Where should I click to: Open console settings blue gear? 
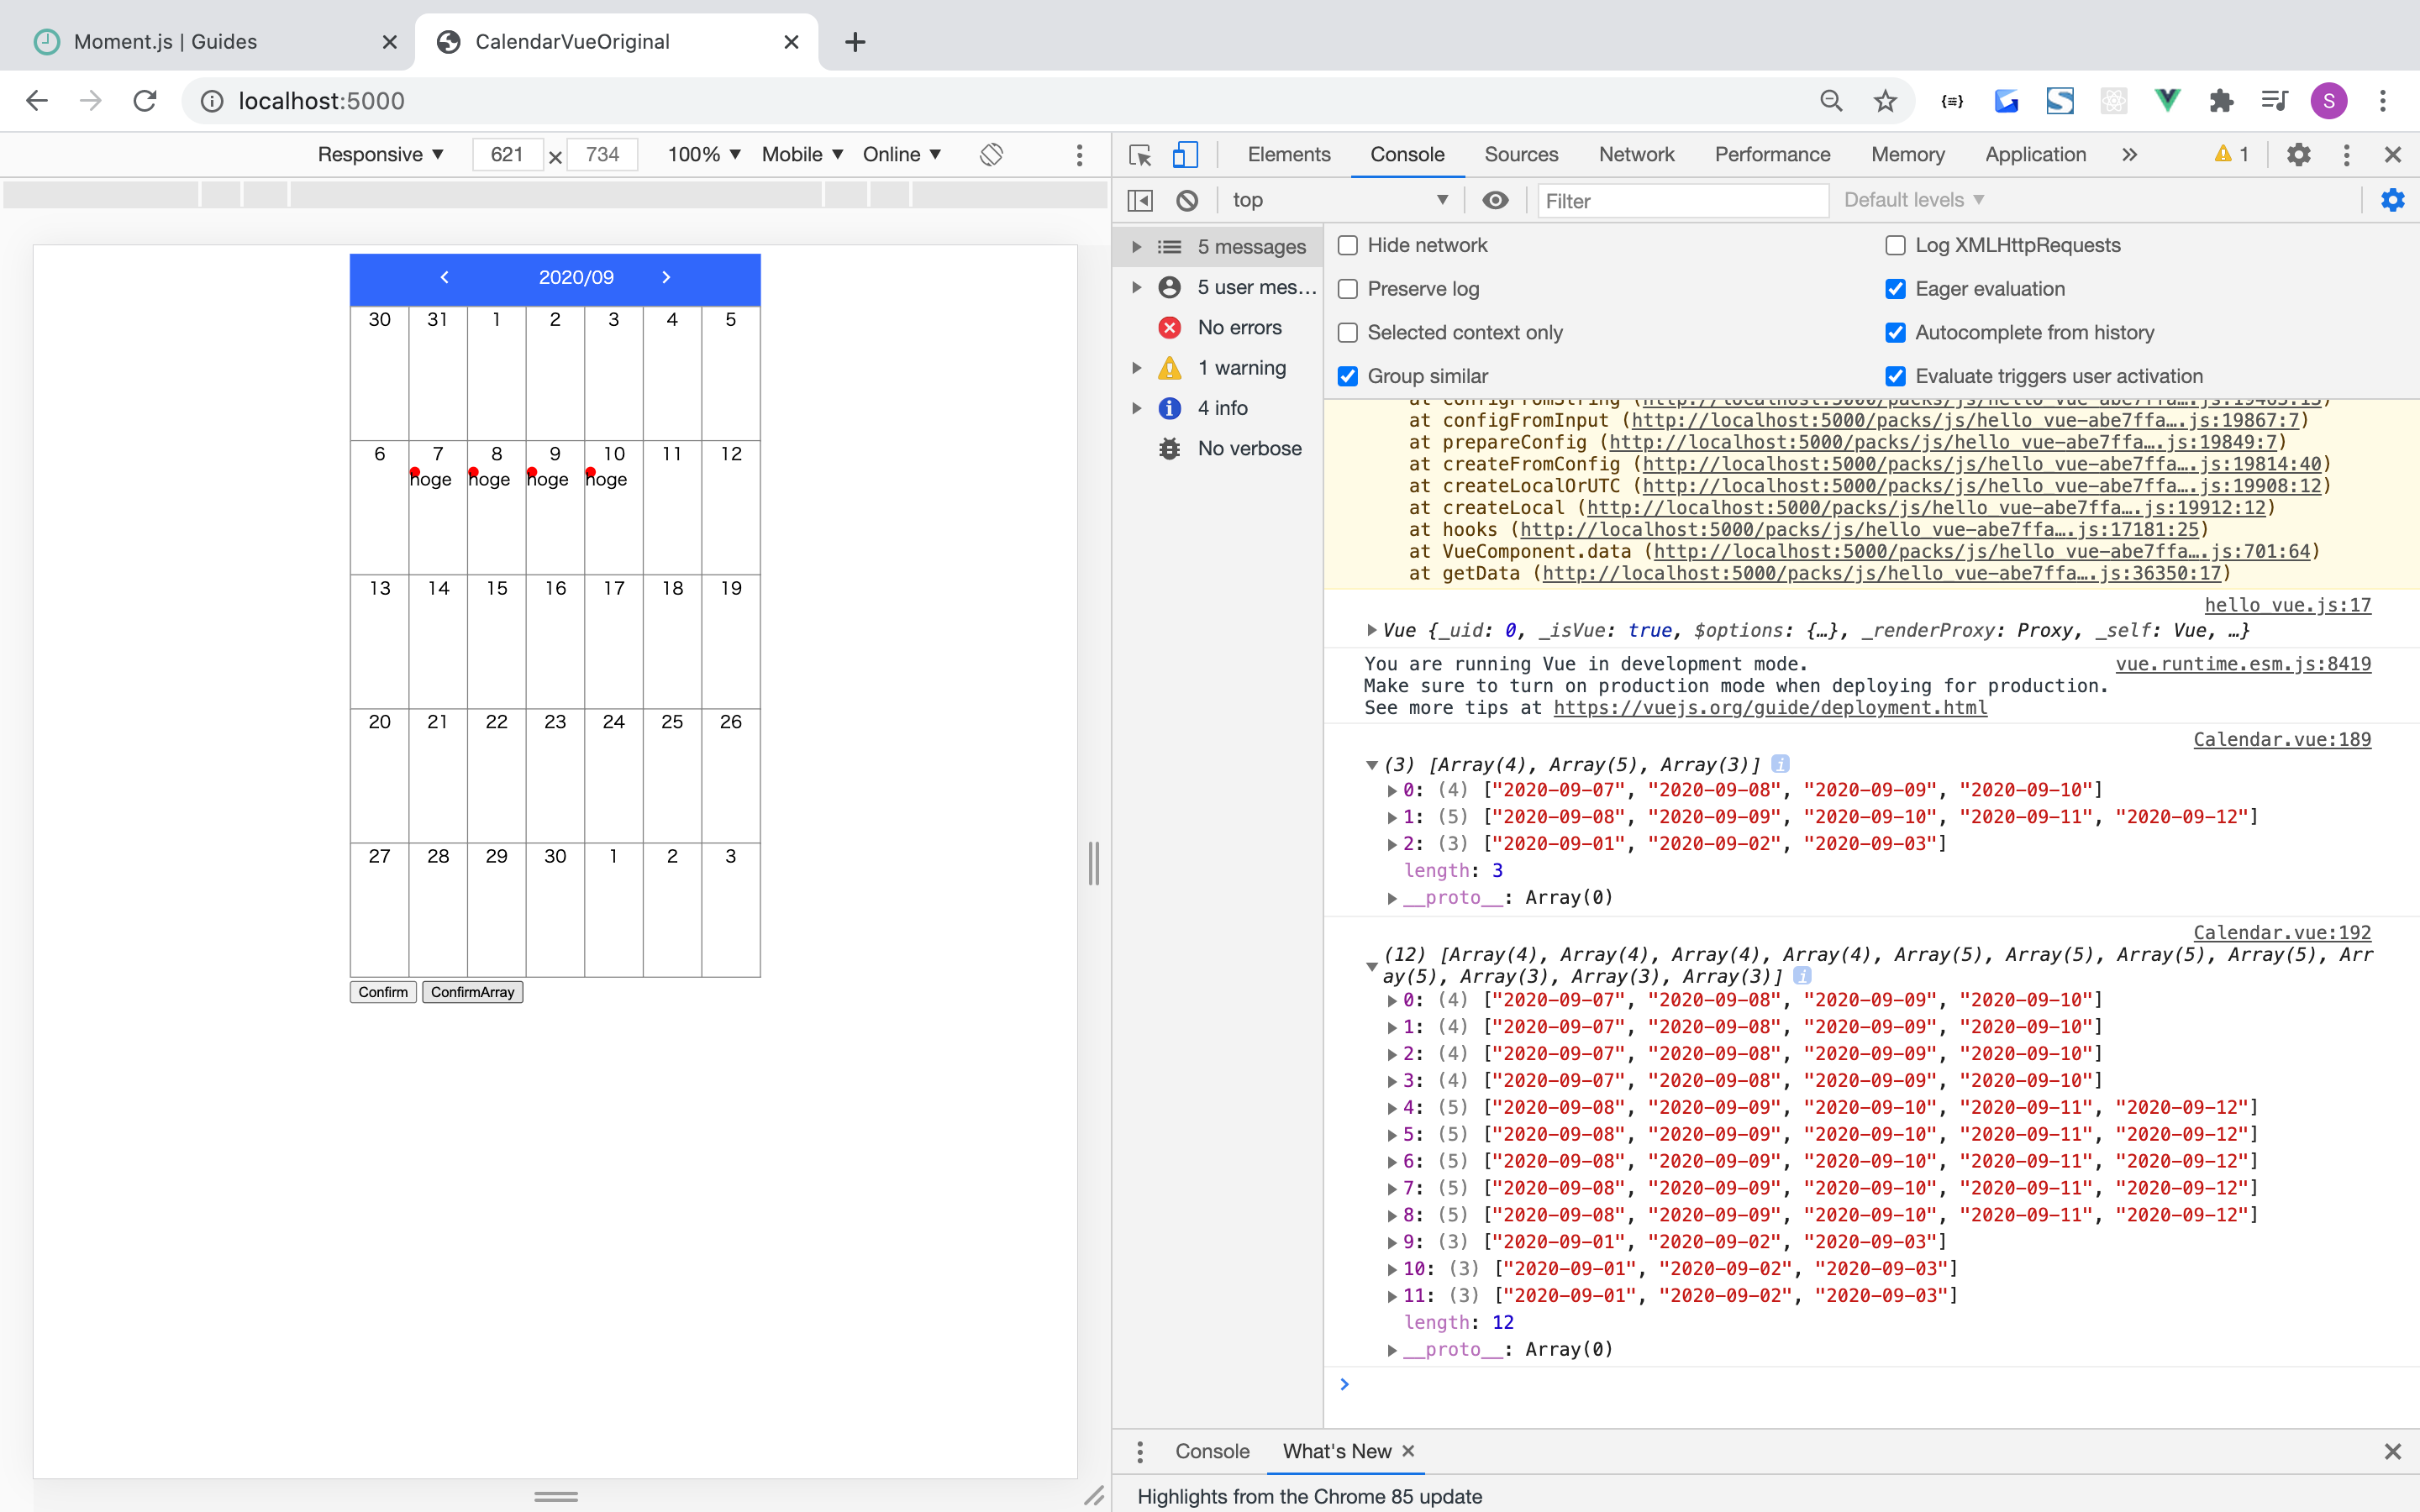tap(2393, 200)
